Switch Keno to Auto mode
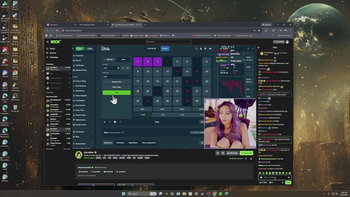 click(123, 59)
